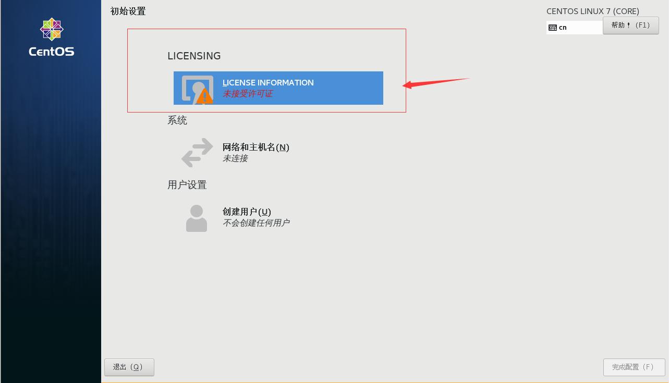Click the 帮助！(F1) help button

[x=631, y=25]
